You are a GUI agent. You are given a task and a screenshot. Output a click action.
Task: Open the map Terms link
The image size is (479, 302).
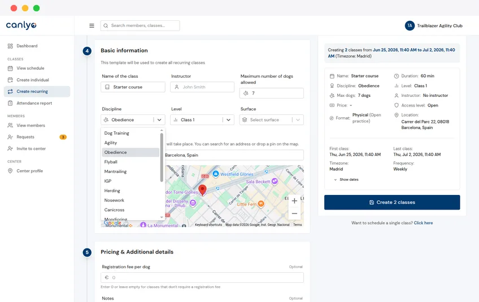[298, 225]
